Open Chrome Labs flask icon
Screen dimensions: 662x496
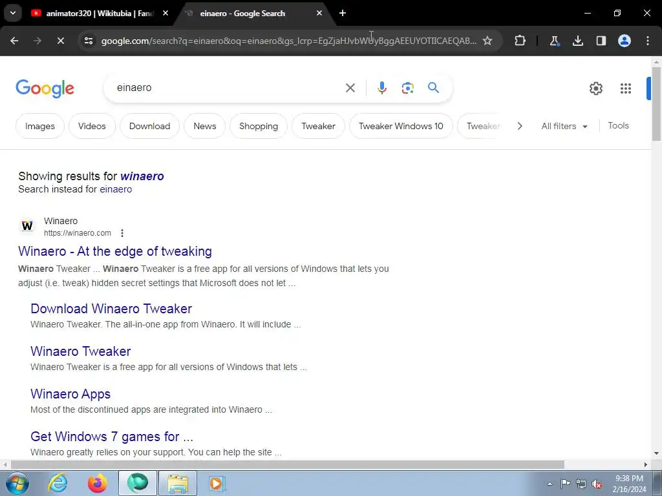point(554,41)
